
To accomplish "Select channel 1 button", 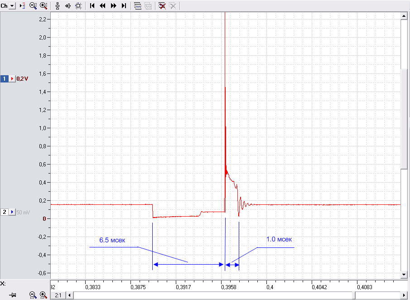I will pos(5,79).
